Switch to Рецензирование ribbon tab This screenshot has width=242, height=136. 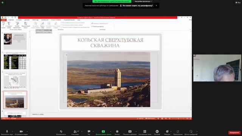[x=69, y=20]
